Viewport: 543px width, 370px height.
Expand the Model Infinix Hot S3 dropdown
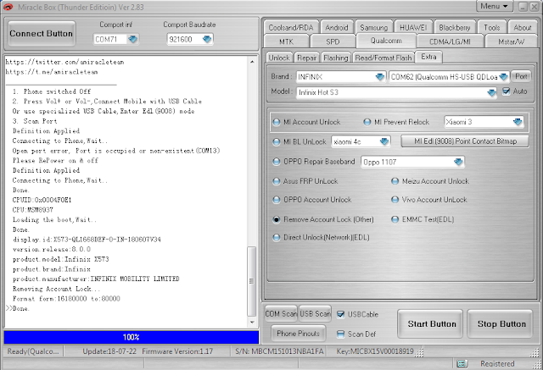click(x=491, y=92)
